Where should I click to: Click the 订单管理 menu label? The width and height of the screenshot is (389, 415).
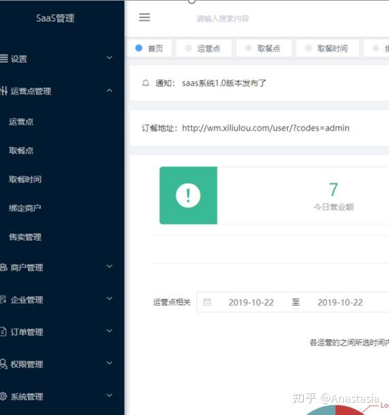click(x=27, y=332)
